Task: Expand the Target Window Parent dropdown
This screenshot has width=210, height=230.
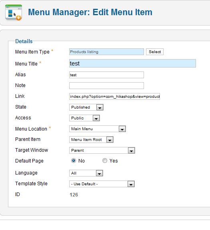Action: click(x=102, y=151)
